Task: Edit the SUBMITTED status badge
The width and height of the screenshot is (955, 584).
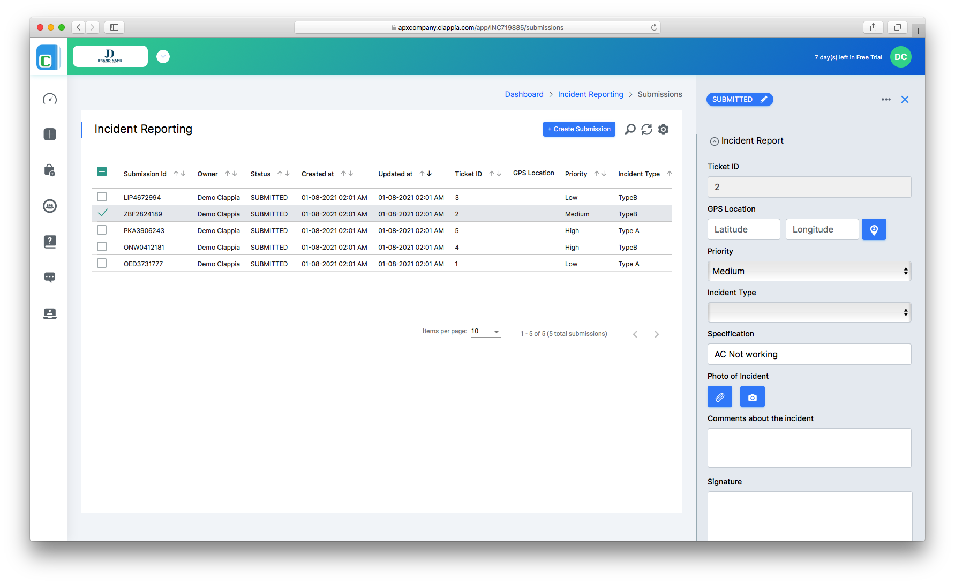Action: pos(740,100)
